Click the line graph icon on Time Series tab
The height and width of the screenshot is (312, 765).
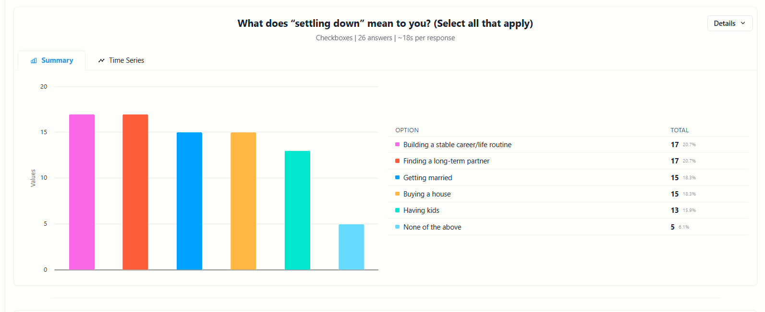(x=101, y=60)
